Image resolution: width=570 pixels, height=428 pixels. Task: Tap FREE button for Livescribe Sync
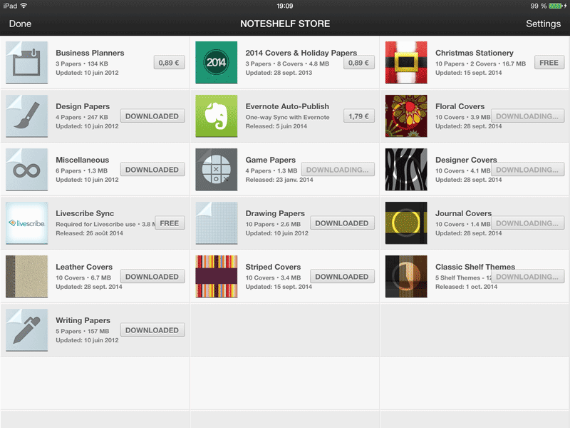170,223
